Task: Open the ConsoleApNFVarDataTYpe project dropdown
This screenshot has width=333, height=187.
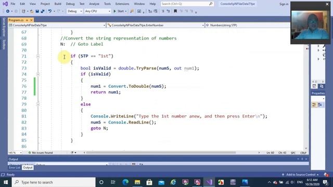Action: click(57, 25)
